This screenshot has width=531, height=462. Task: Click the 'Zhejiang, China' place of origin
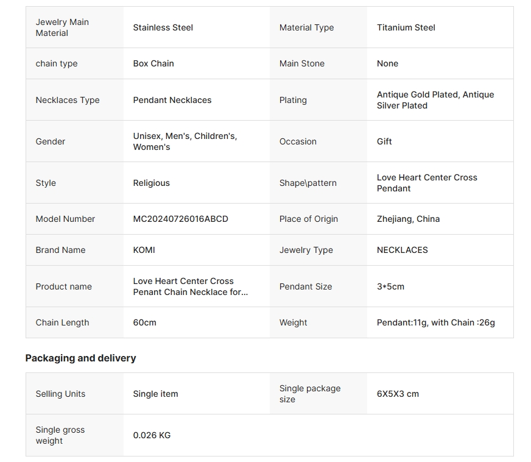click(408, 219)
